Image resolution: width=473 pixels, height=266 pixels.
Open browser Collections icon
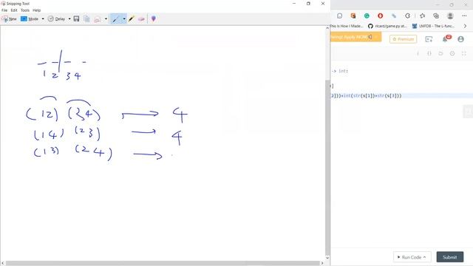click(x=436, y=16)
